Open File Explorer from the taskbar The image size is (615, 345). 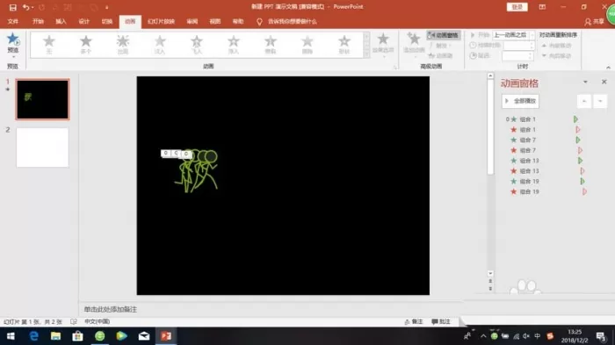pos(55,336)
